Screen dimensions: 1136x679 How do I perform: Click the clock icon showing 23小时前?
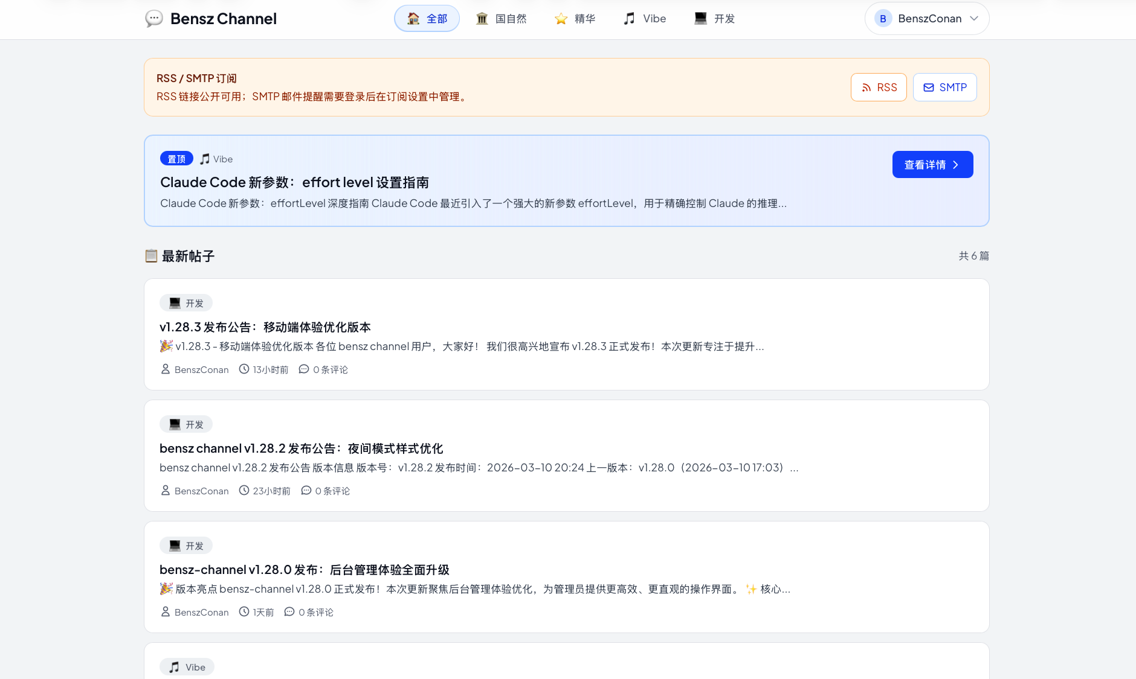click(244, 491)
